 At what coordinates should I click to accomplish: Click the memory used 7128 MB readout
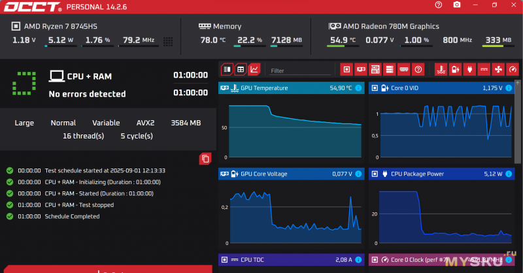286,40
